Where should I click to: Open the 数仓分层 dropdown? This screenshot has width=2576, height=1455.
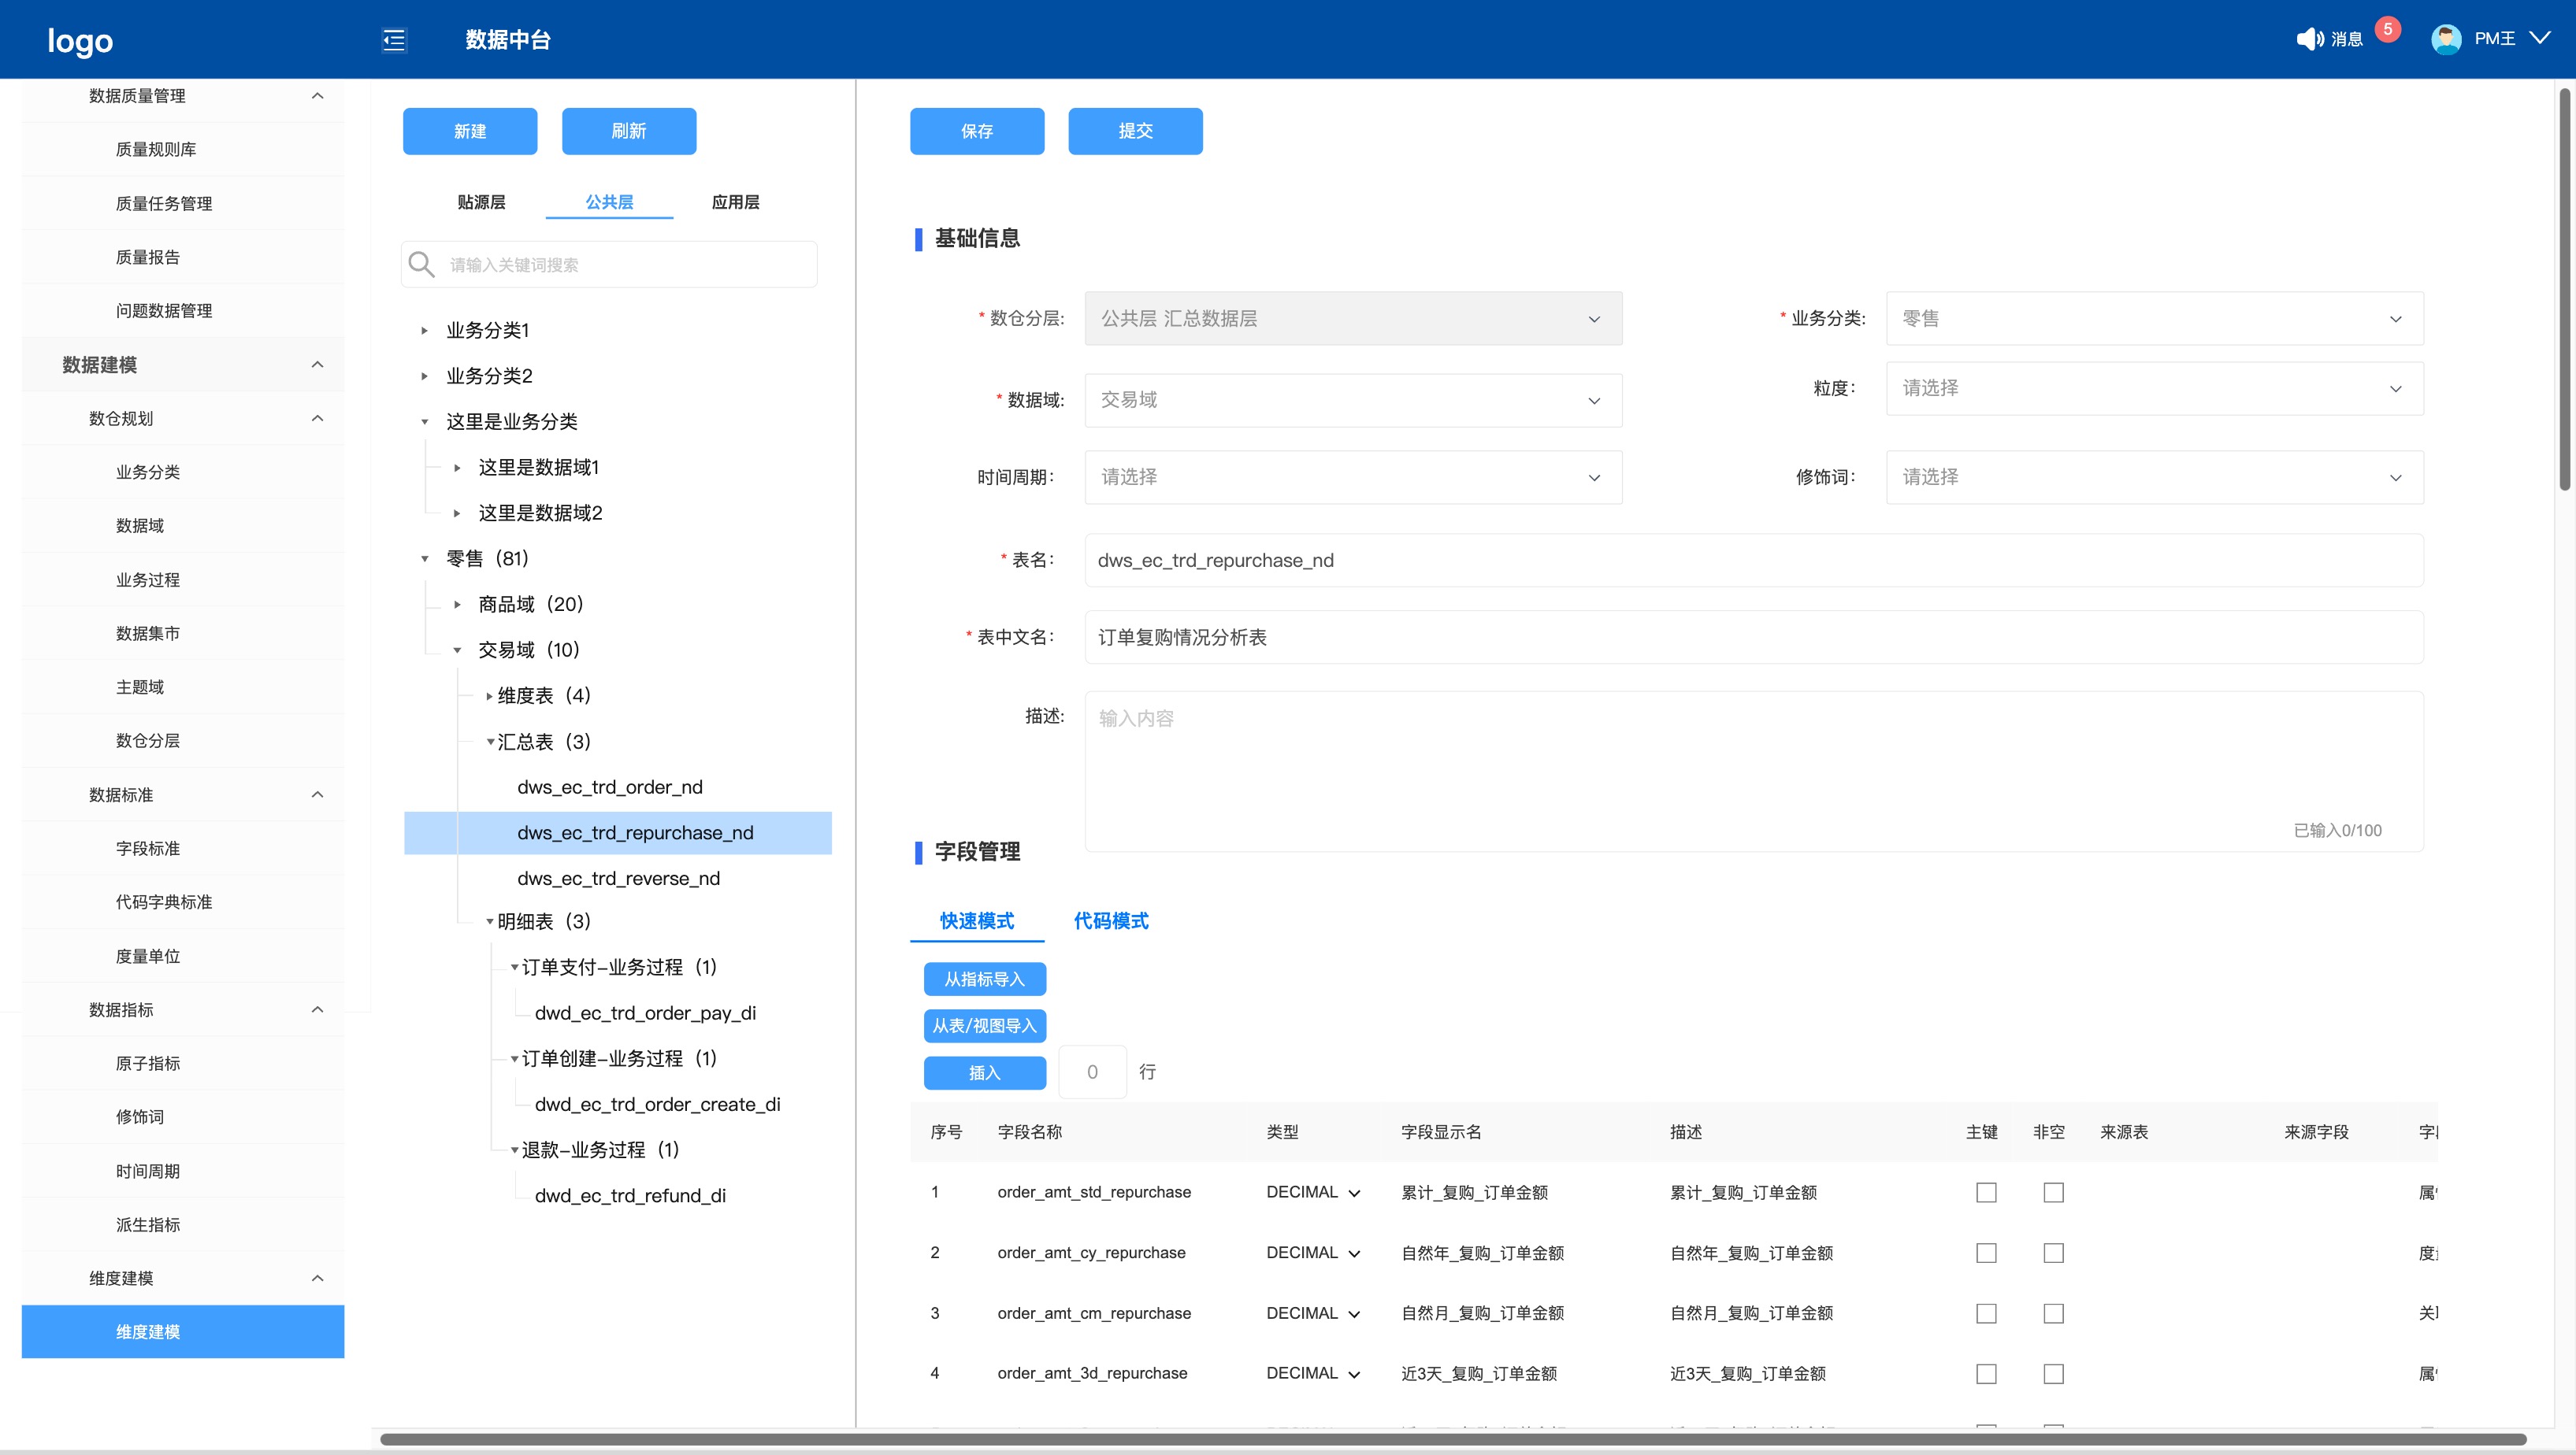click(x=1353, y=319)
